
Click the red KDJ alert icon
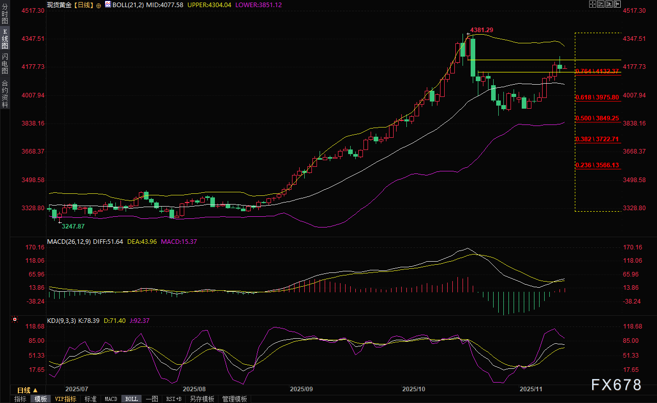tap(14, 320)
